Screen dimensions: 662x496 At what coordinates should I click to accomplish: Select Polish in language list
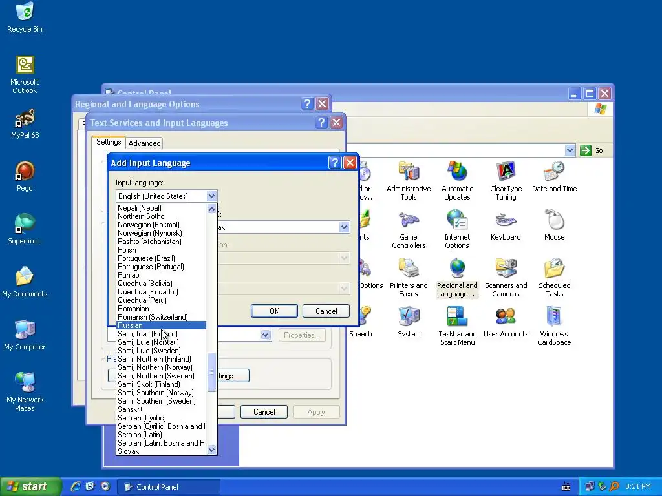pos(161,250)
